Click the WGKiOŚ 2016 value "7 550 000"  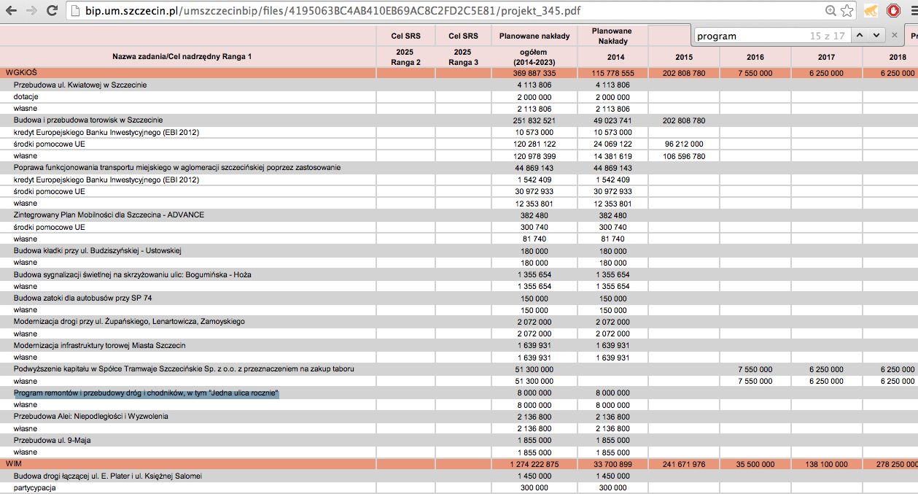[x=755, y=73]
